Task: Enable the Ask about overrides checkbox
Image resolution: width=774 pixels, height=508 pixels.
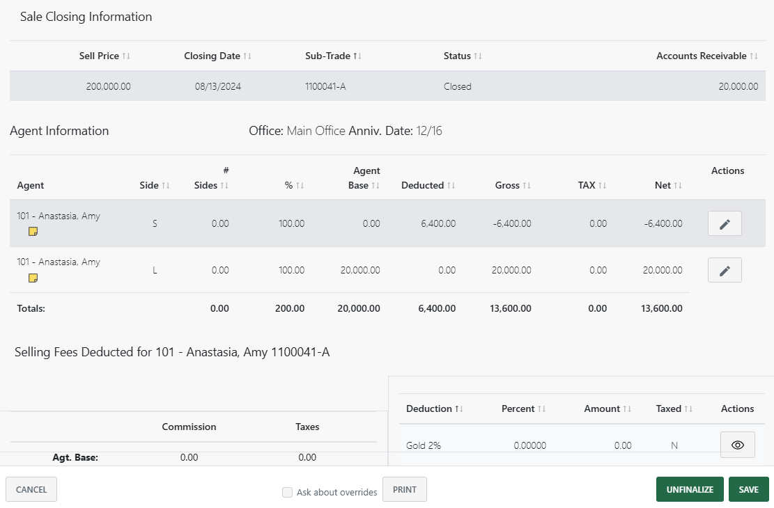Action: coord(287,492)
